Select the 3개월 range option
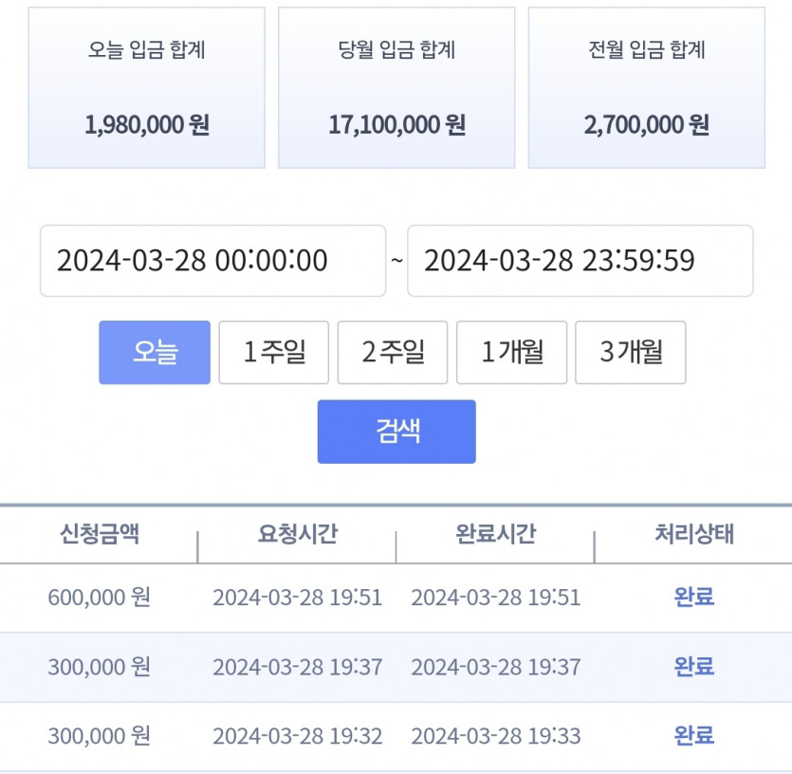 [631, 352]
